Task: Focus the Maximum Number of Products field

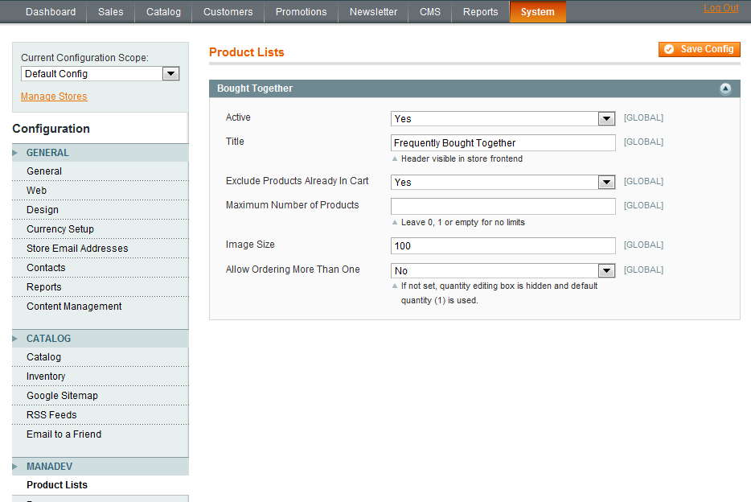Action: [x=503, y=207]
